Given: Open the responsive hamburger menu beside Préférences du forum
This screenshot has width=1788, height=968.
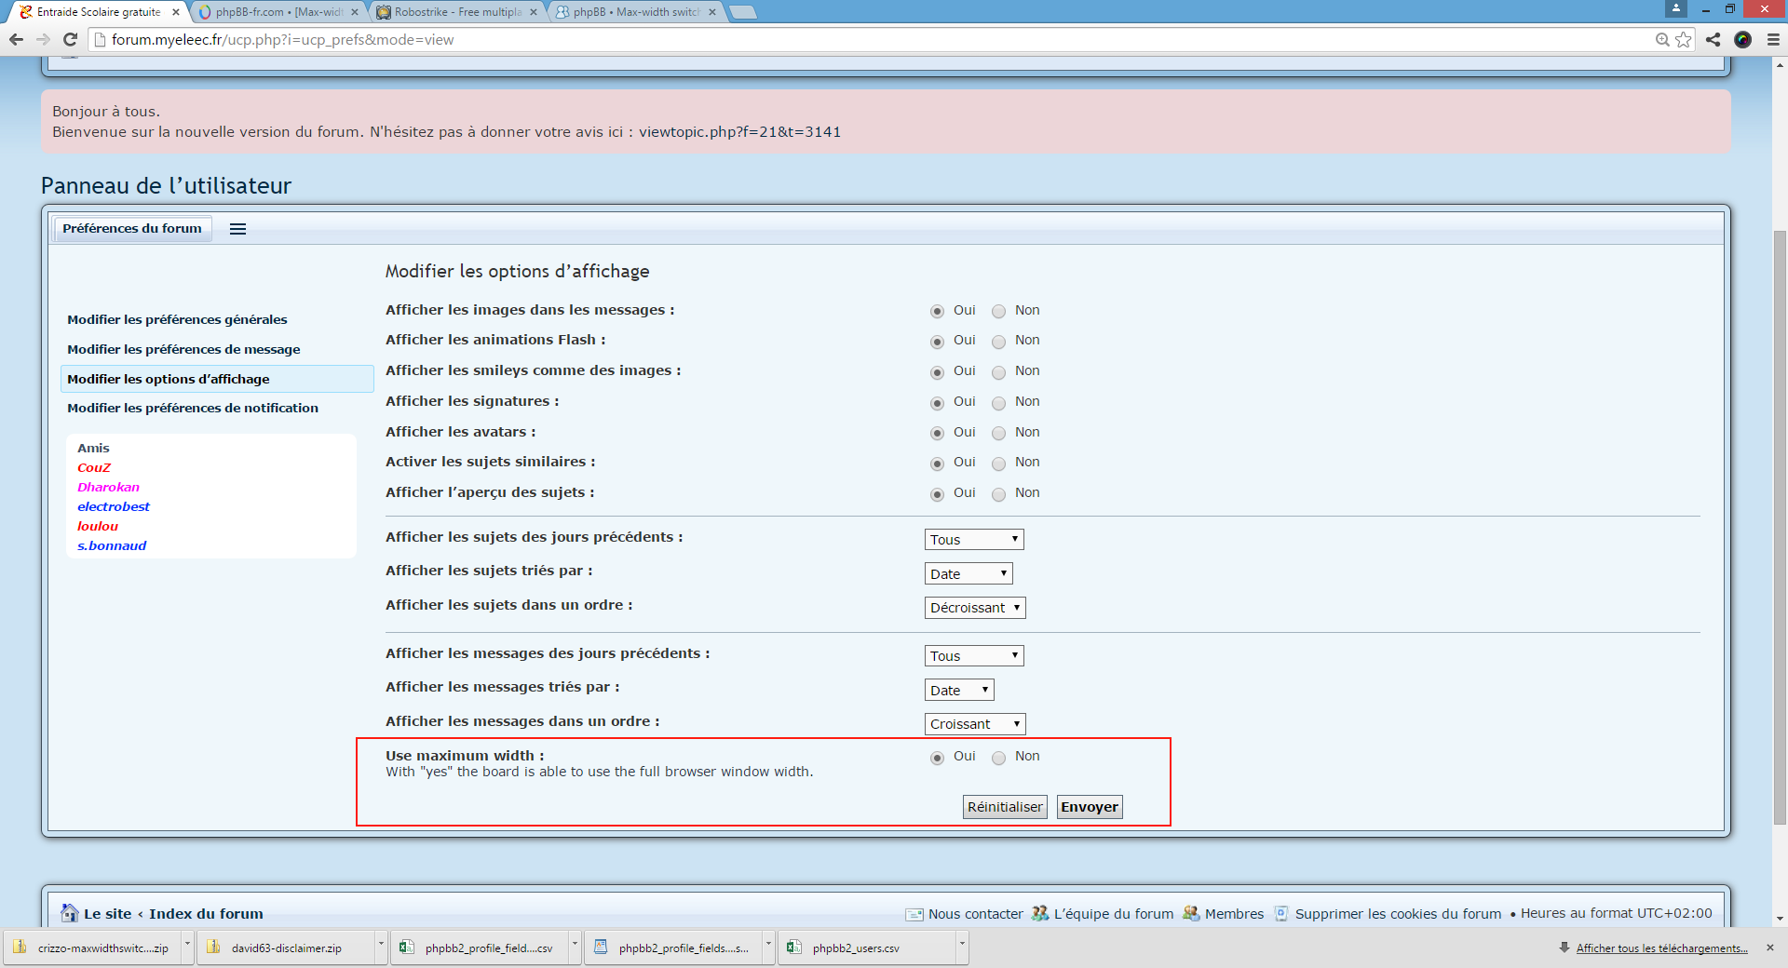Looking at the screenshot, I should click(237, 229).
